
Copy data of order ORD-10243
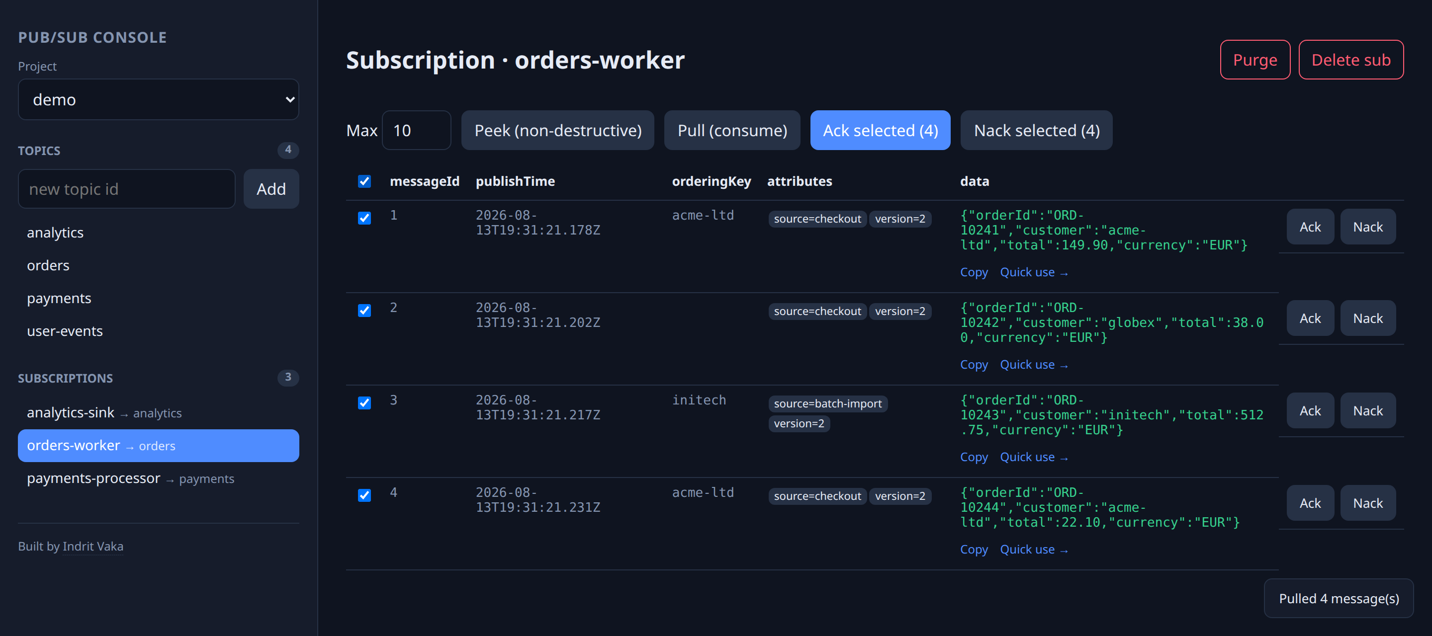click(974, 457)
